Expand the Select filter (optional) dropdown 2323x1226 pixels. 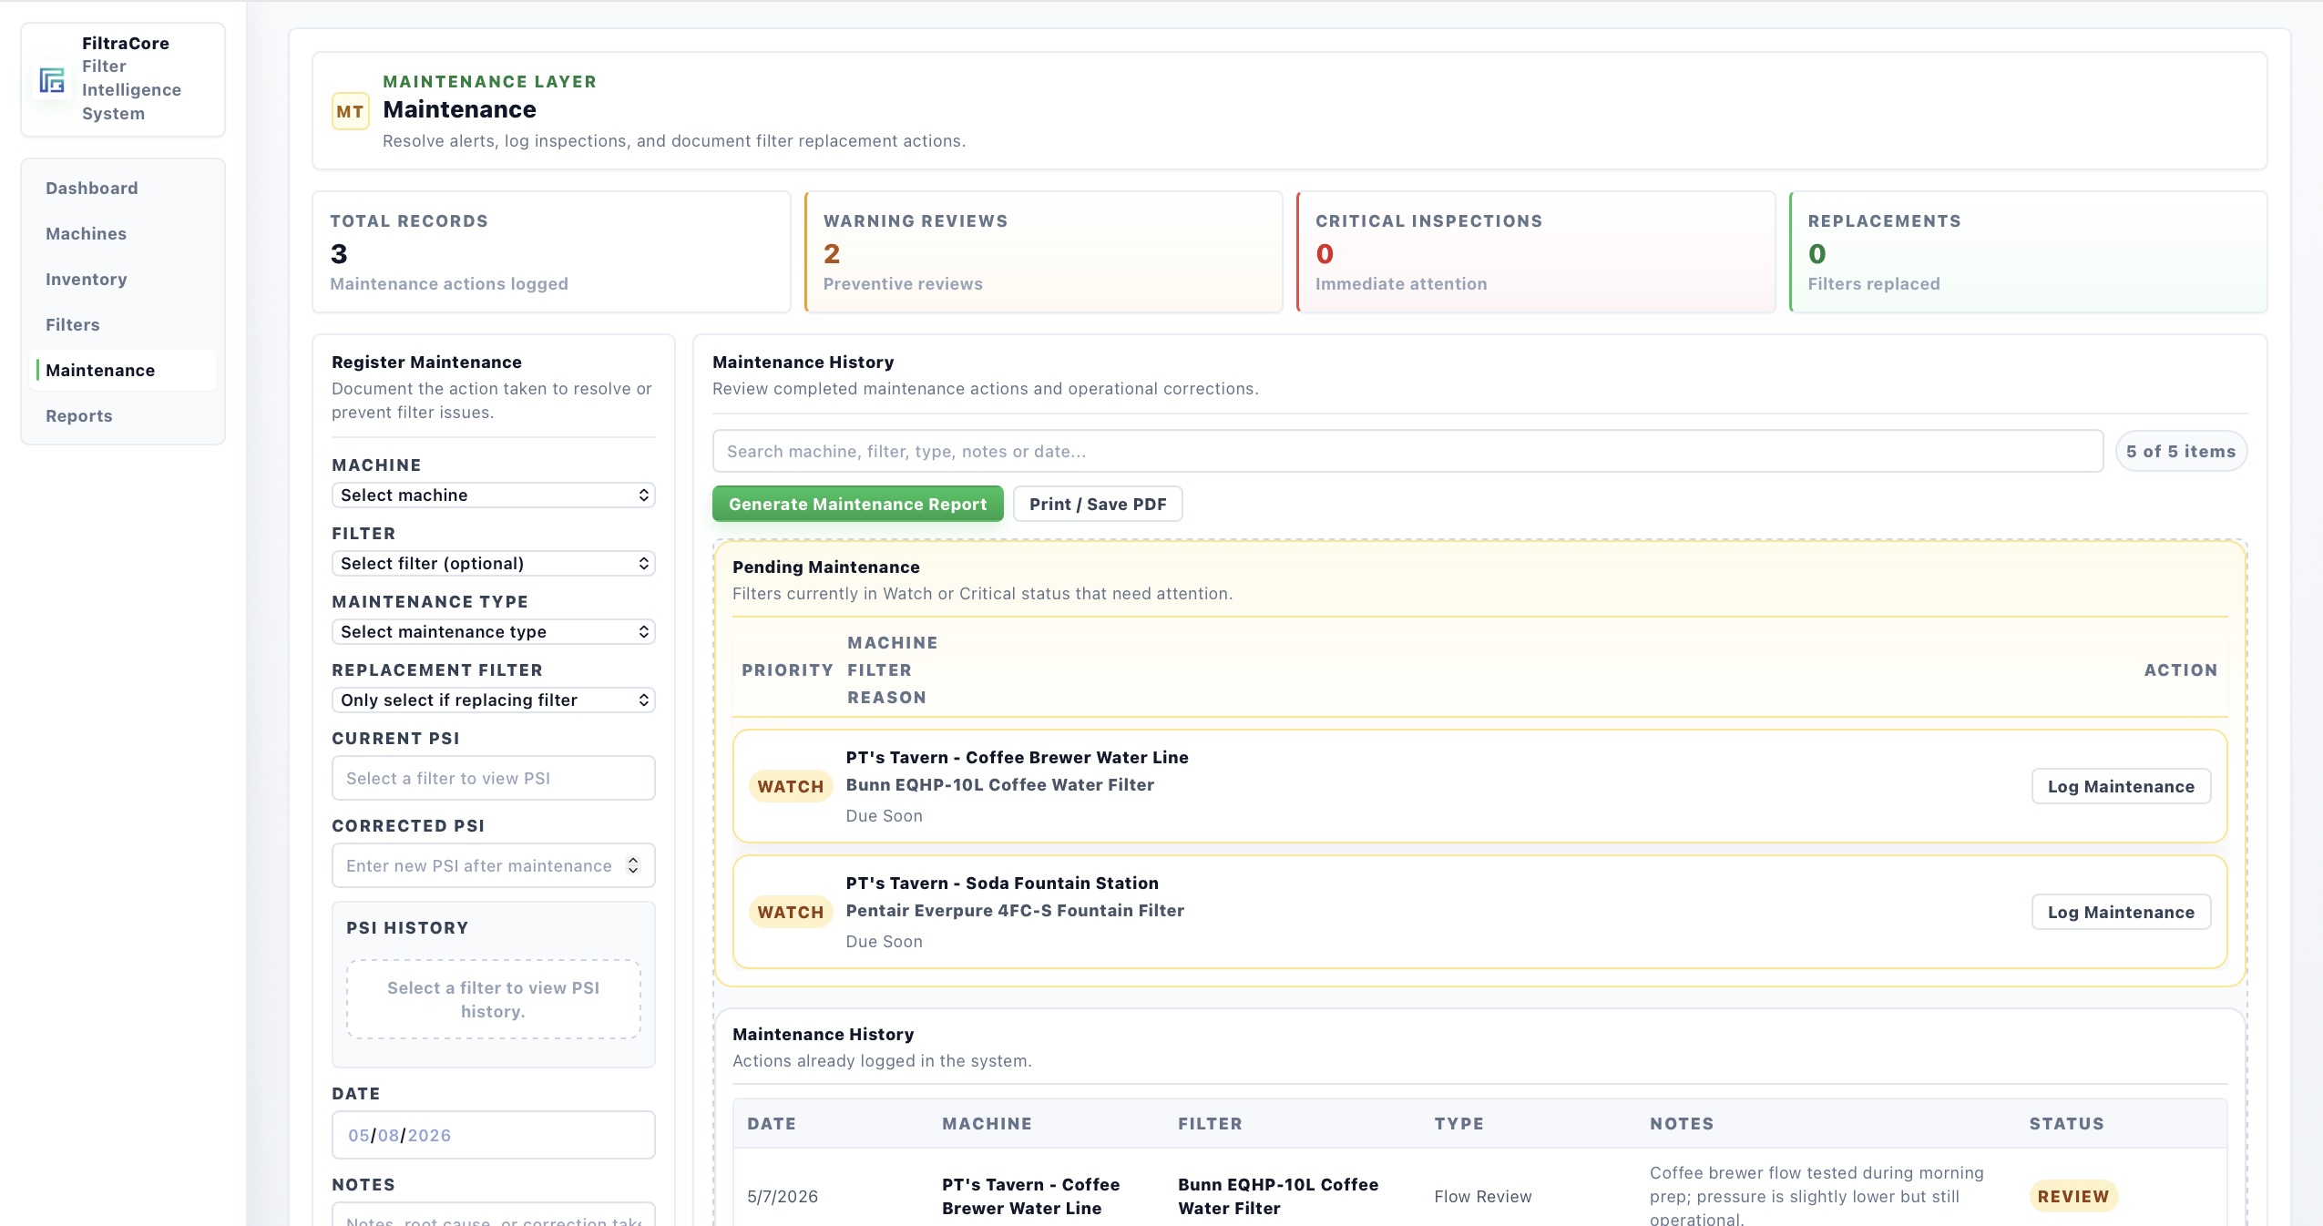(494, 564)
